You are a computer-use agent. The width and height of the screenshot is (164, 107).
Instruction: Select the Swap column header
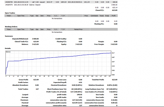[107, 16]
